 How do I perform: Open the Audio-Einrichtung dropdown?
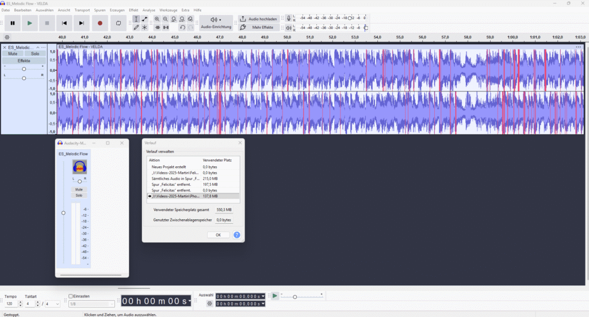[x=216, y=23]
